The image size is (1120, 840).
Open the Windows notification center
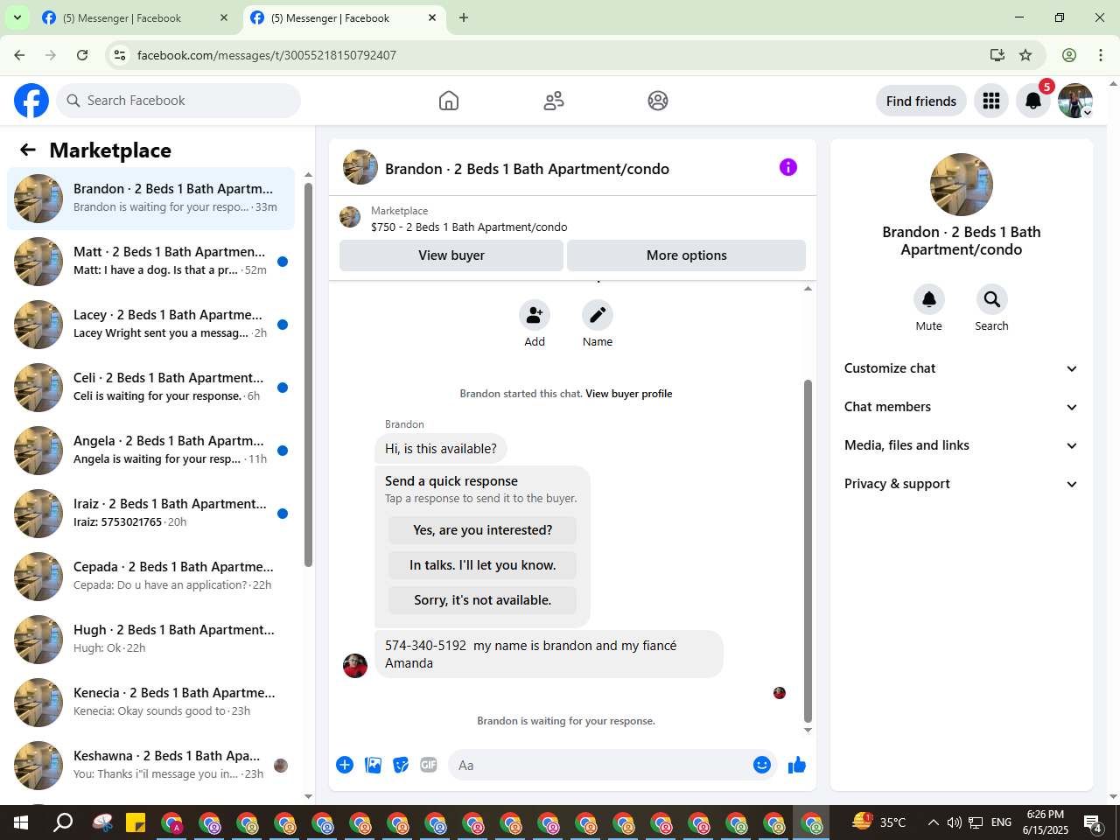click(1094, 822)
